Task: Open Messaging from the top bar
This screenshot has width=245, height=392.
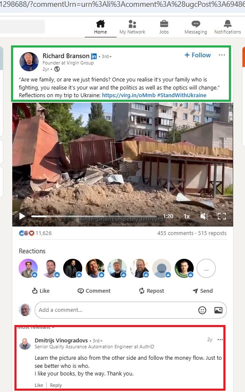Action: 195,27
